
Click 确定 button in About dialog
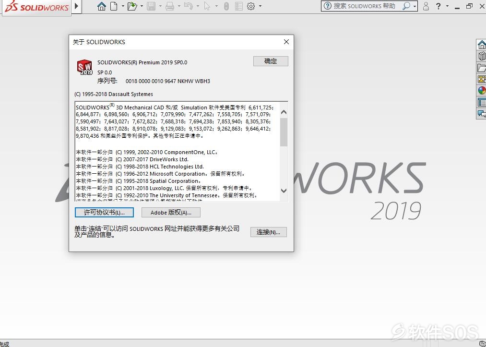click(x=271, y=61)
